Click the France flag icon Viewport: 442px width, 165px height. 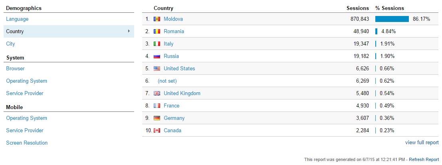(157, 106)
